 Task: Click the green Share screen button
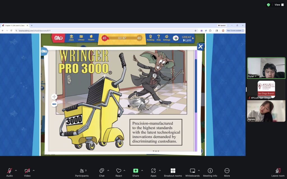pyautogui.click(x=136, y=171)
